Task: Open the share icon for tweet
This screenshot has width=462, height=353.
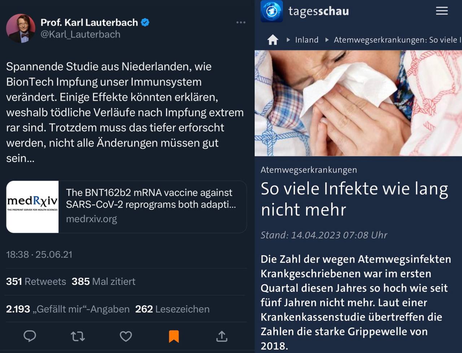Action: point(222,336)
